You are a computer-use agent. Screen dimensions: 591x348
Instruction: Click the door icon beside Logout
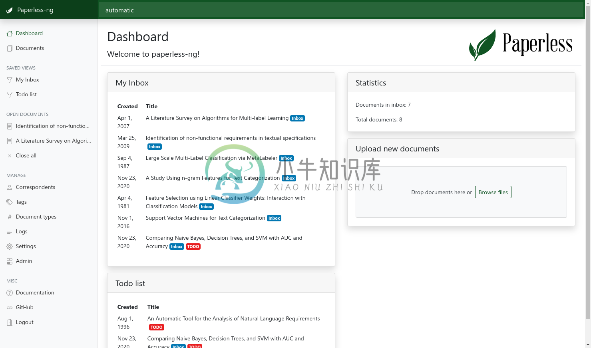pyautogui.click(x=10, y=322)
